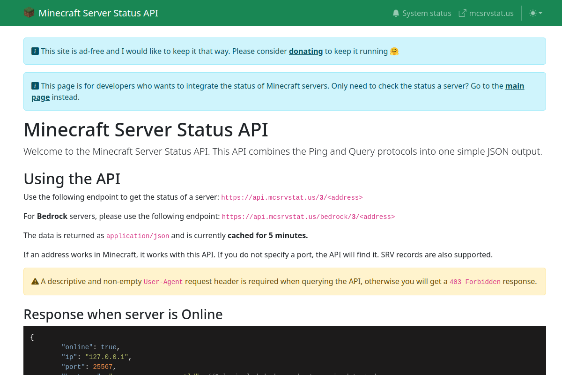This screenshot has width=562, height=375.
Task: Click the api.mcsrvstat.us/3/<address> endpoint text
Action: coord(292,197)
